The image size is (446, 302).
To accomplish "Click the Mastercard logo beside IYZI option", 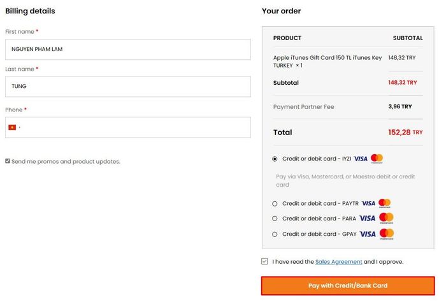I will click(x=377, y=159).
